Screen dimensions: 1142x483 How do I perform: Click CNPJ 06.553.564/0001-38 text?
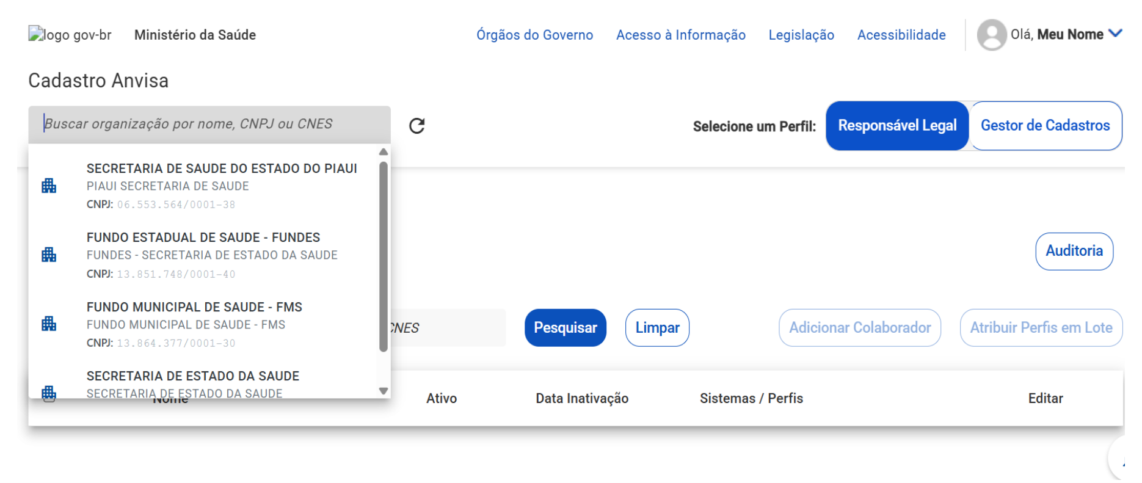point(161,205)
